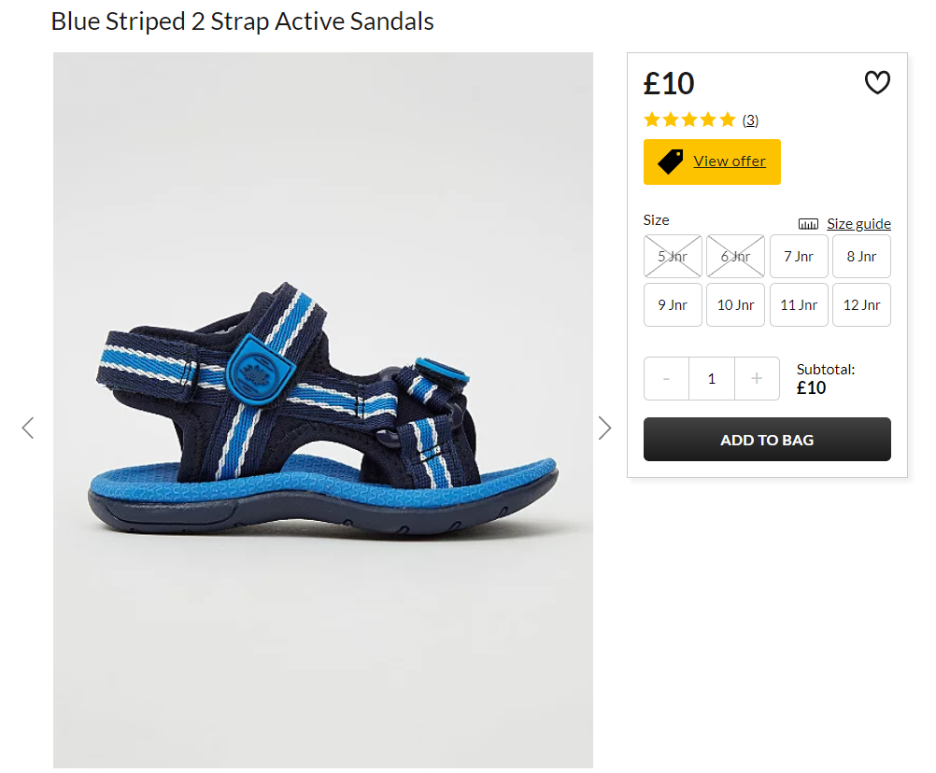Viewport: 936px width, 773px height.
Task: Select size 12 Jnr
Action: (861, 304)
